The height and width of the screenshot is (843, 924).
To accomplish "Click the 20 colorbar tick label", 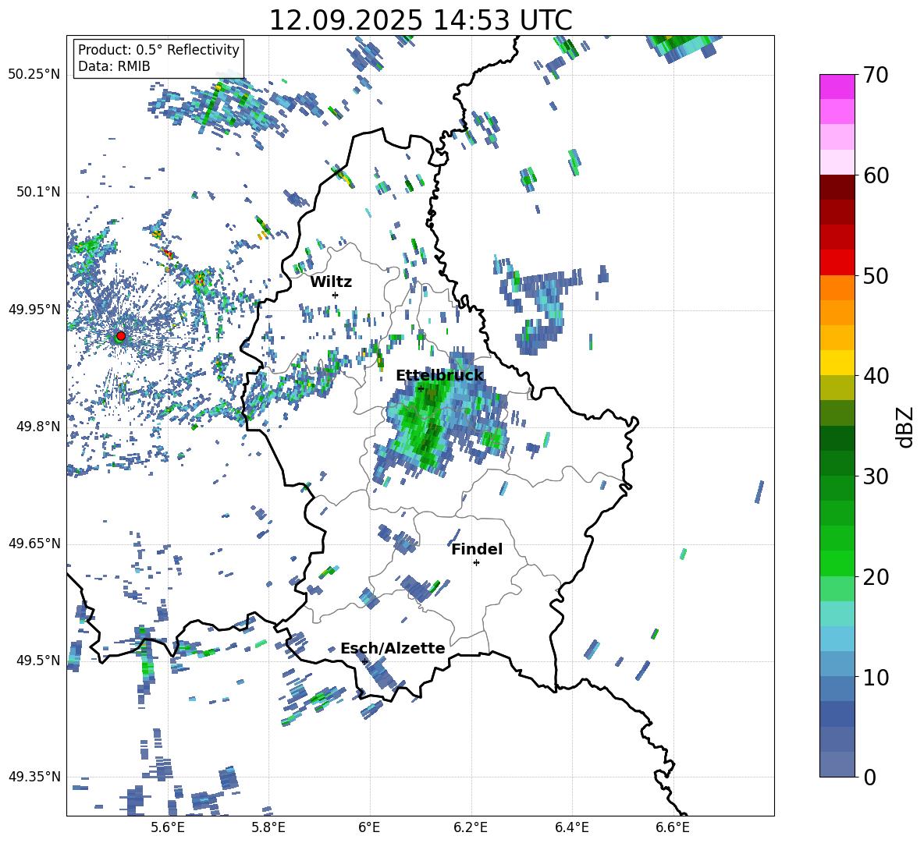I will (876, 577).
